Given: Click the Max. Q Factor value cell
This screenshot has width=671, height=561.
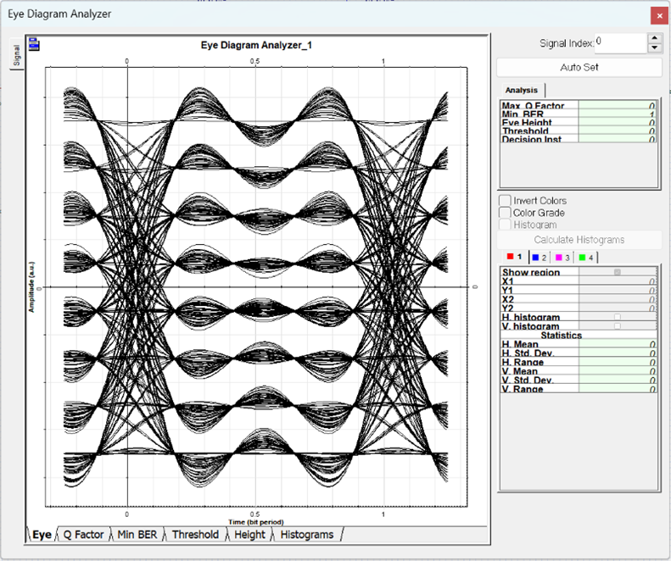Looking at the screenshot, I should [x=618, y=105].
